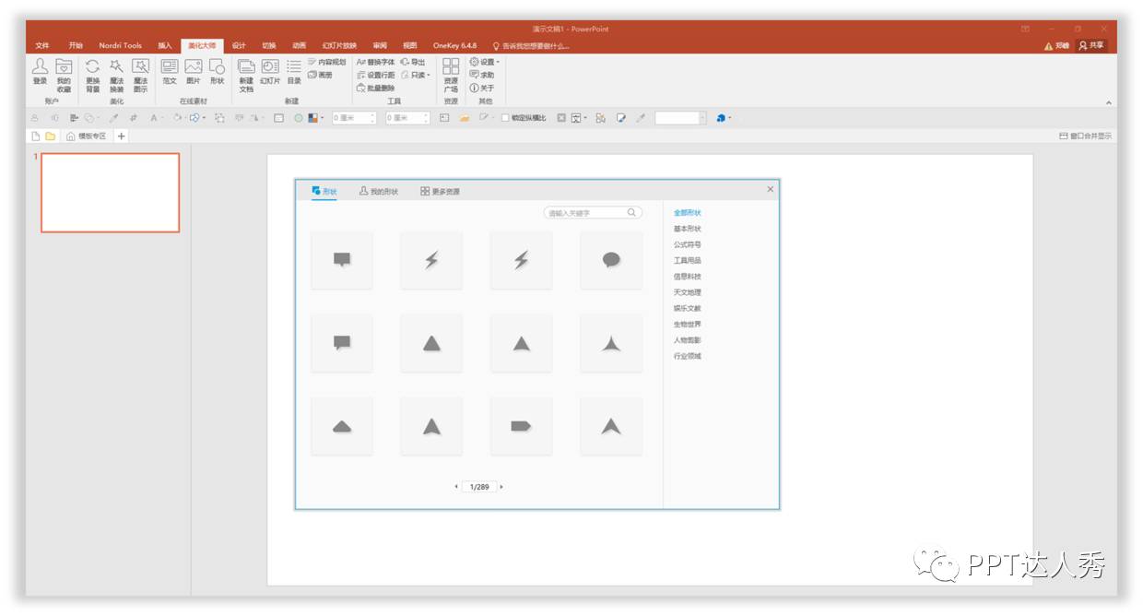Click the 内容规划 content planning item
1143x616 pixels.
[x=326, y=62]
